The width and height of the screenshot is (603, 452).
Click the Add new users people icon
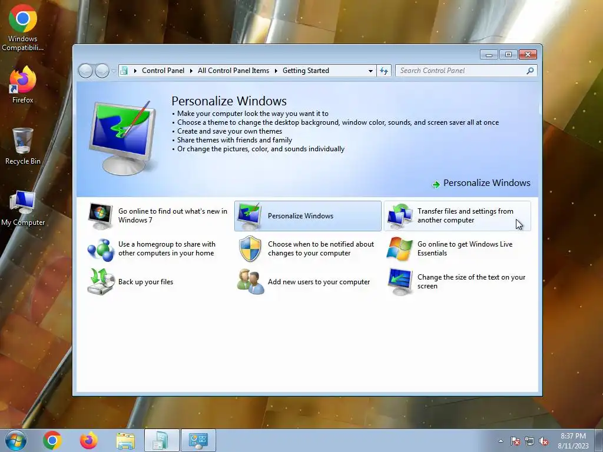tap(250, 282)
